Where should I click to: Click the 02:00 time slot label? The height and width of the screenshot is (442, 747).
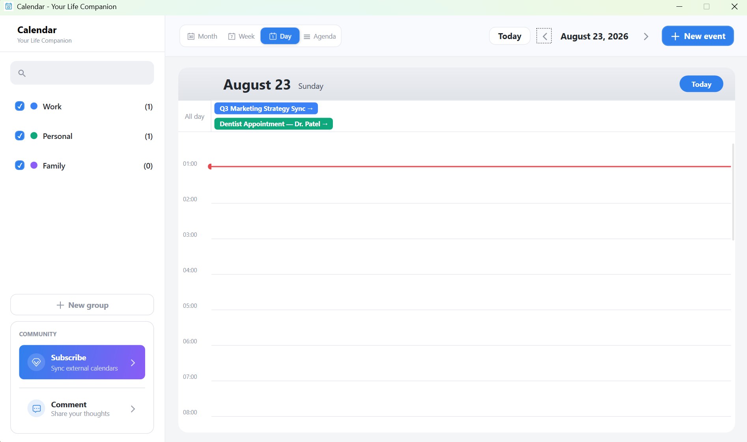(x=190, y=199)
